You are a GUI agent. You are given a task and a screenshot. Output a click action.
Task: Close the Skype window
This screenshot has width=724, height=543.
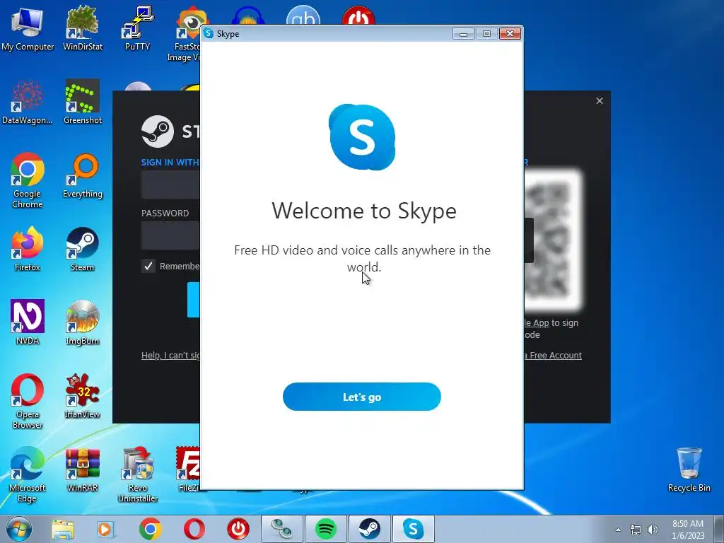click(x=510, y=34)
